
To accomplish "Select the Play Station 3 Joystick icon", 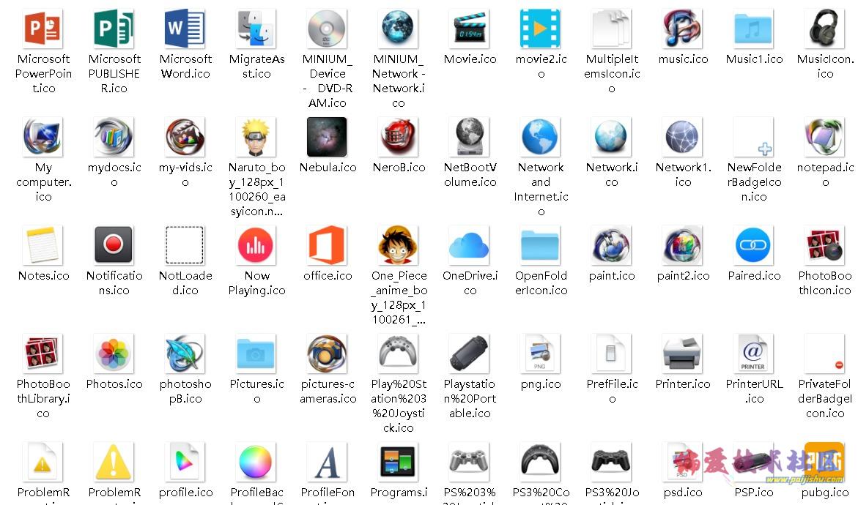I will point(399,353).
